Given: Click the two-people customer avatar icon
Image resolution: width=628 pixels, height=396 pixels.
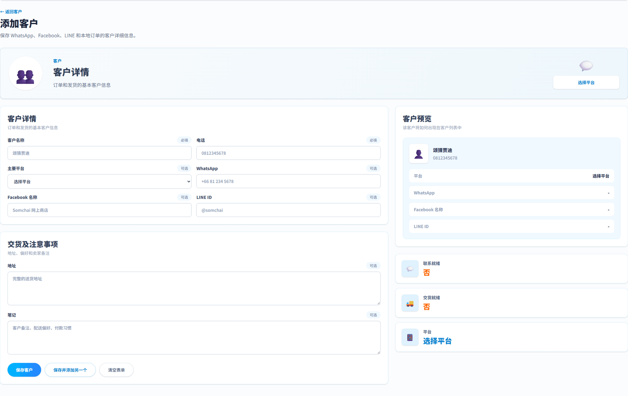Looking at the screenshot, I should (x=25, y=74).
